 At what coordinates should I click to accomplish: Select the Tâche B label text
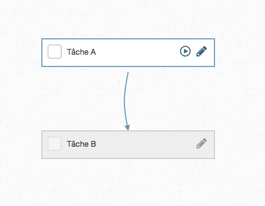pyautogui.click(x=81, y=144)
